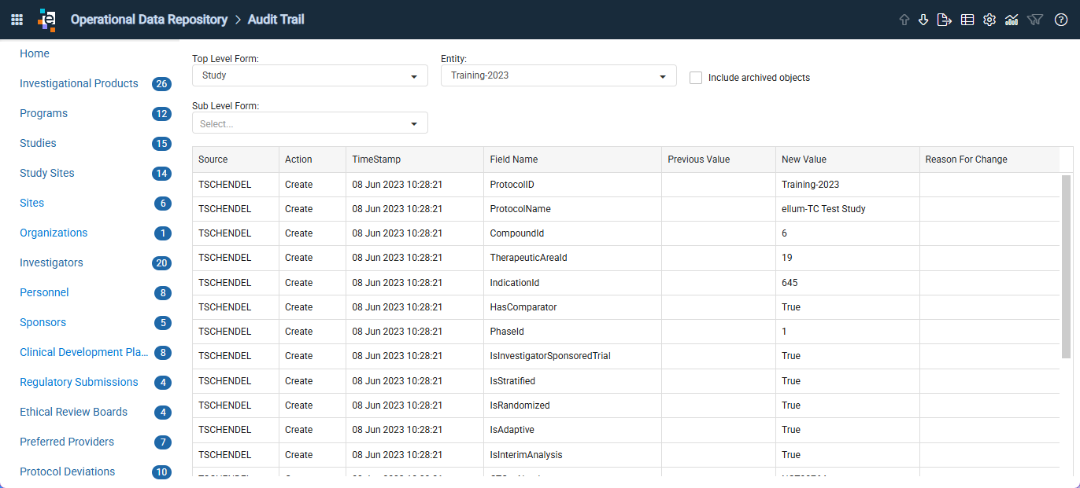Viewport: 1080px width, 488px height.
Task: Open the settings gear icon
Action: point(989,20)
